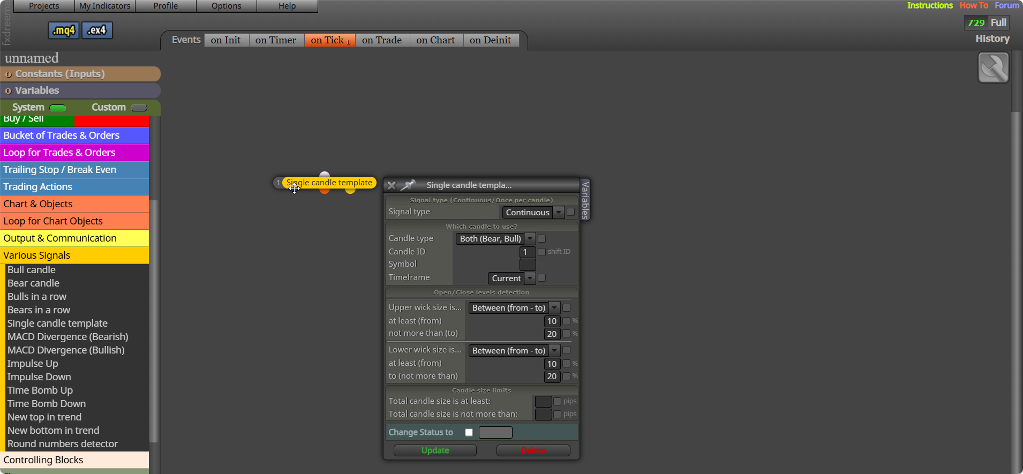Screen dimensions: 1023x474
Task: Switch to the on Timer event tab
Action: (276, 40)
